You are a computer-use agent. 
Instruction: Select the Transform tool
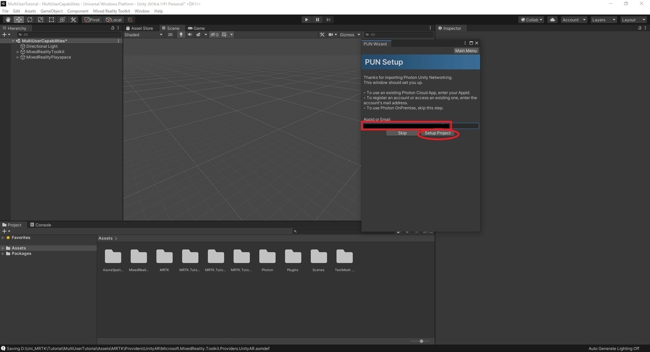62,20
